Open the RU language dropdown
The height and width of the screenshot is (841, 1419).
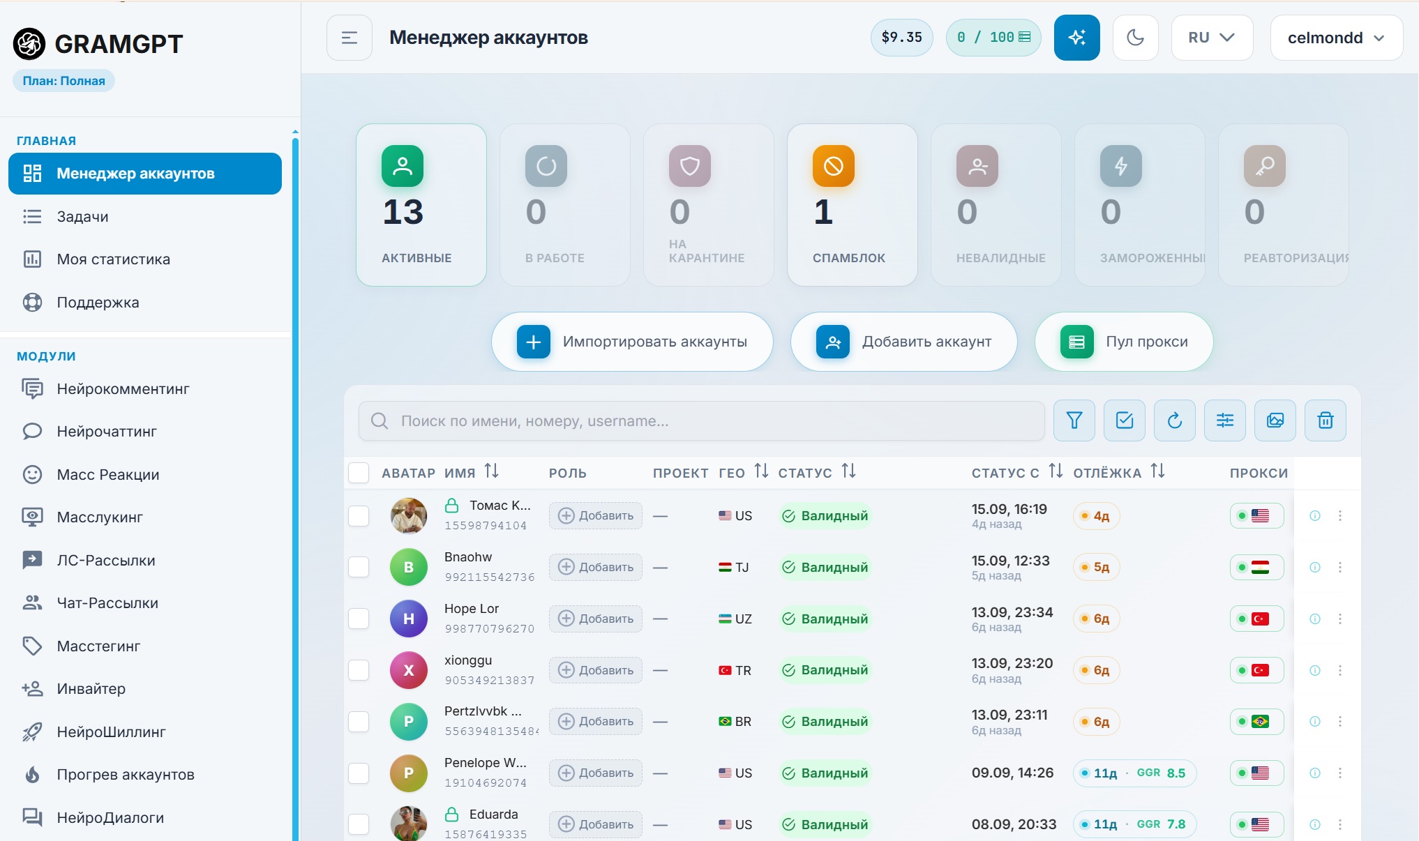coord(1212,38)
